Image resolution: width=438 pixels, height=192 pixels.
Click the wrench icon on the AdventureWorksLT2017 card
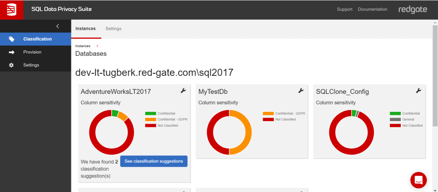coord(183,90)
